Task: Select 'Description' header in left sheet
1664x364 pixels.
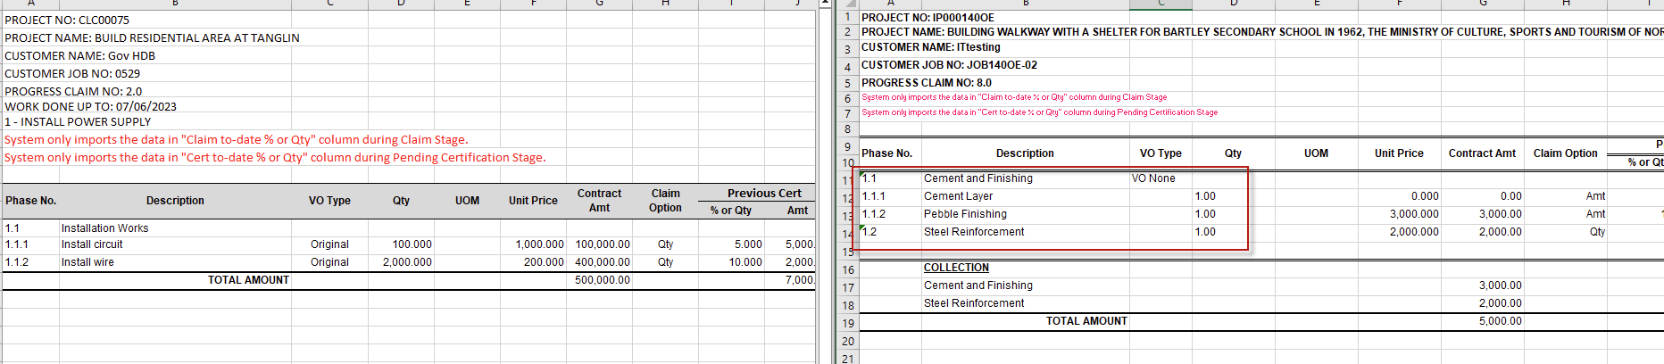Action: click(175, 200)
